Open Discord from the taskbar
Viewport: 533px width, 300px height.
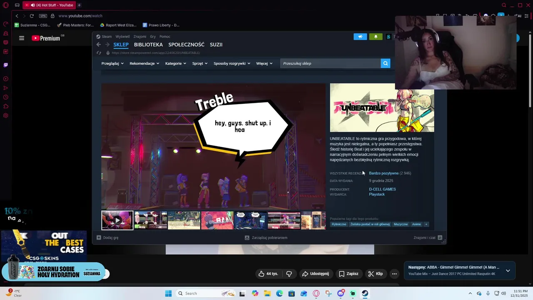point(341,293)
